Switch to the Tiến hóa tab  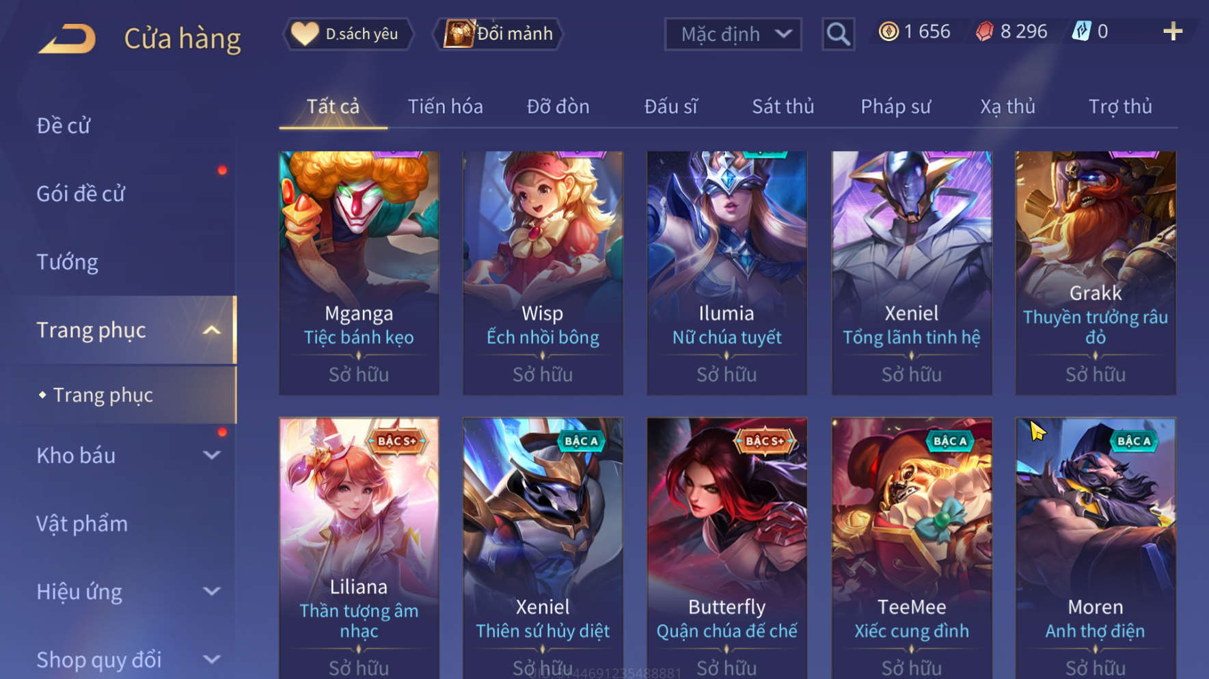pyautogui.click(x=445, y=107)
